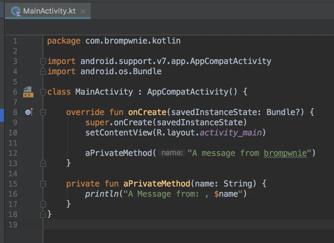Click the 'private' keyword on line 15
The height and width of the screenshot is (243, 334).
83,184
